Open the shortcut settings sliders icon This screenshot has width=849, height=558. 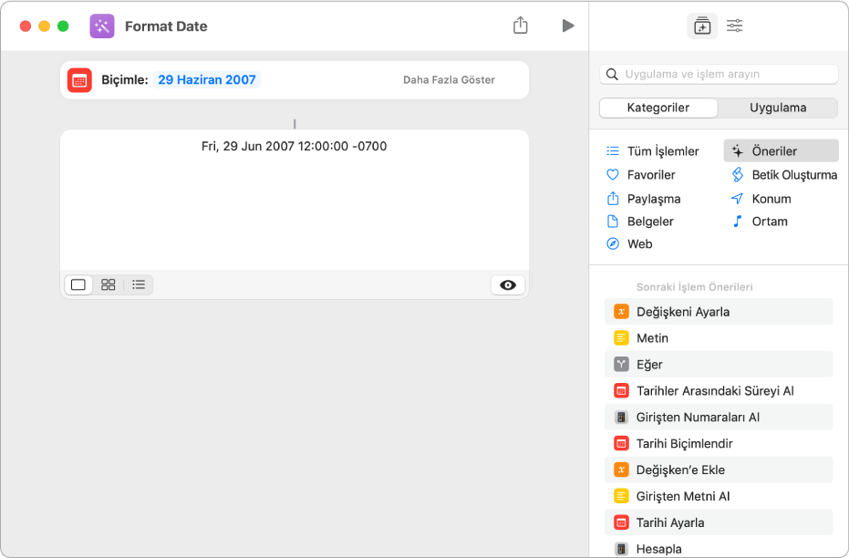[734, 26]
